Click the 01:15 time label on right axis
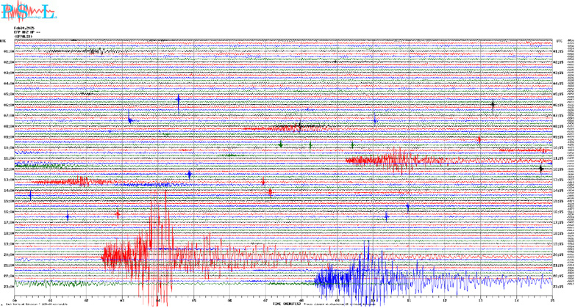575x308 pixels. pos(560,51)
